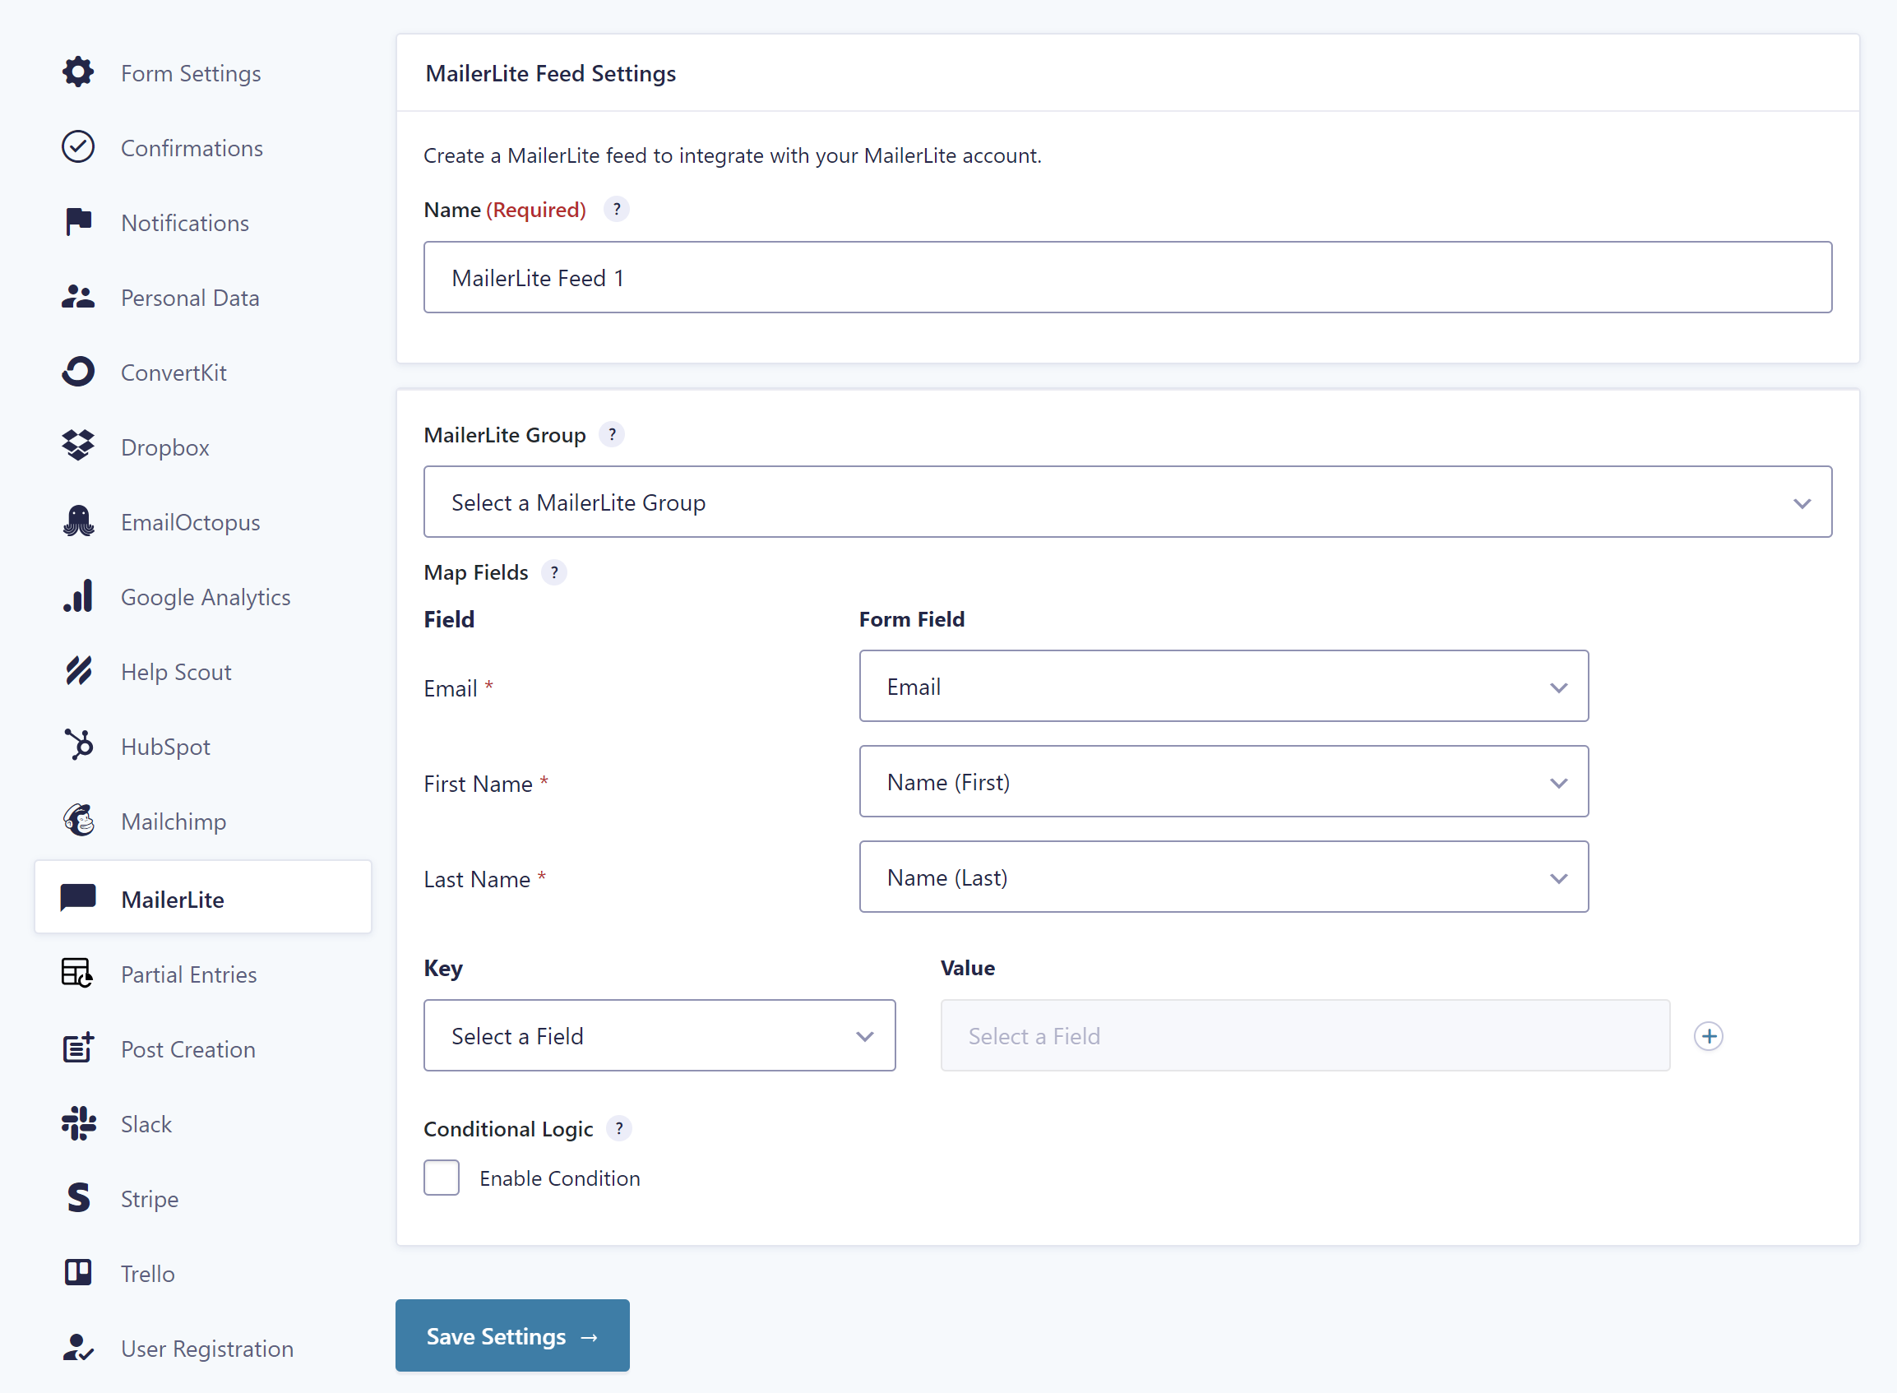Click the add field plus button
The image size is (1897, 1393).
1709,1035
